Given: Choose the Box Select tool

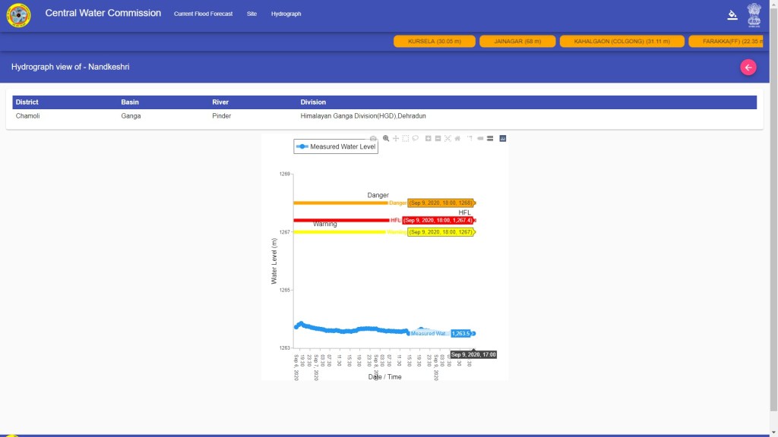Looking at the screenshot, I should (406, 138).
